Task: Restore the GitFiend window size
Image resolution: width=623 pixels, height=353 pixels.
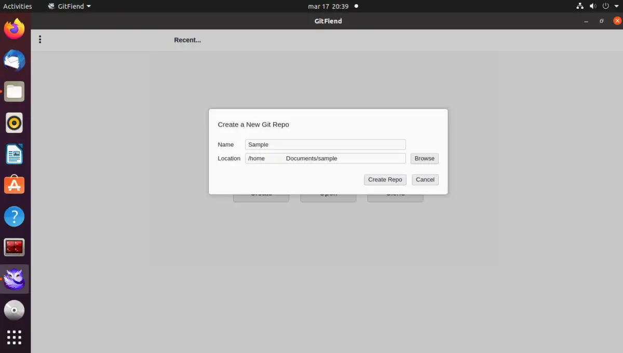Action: point(602,21)
